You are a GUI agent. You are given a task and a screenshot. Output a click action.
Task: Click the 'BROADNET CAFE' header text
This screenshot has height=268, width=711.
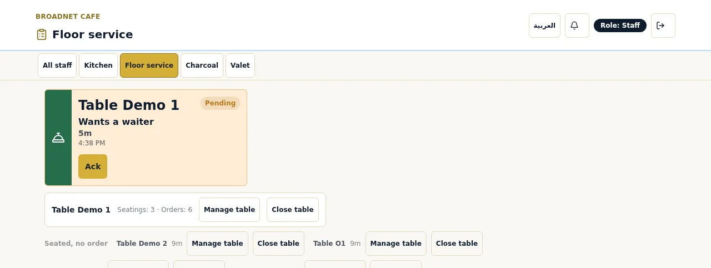pos(68,17)
